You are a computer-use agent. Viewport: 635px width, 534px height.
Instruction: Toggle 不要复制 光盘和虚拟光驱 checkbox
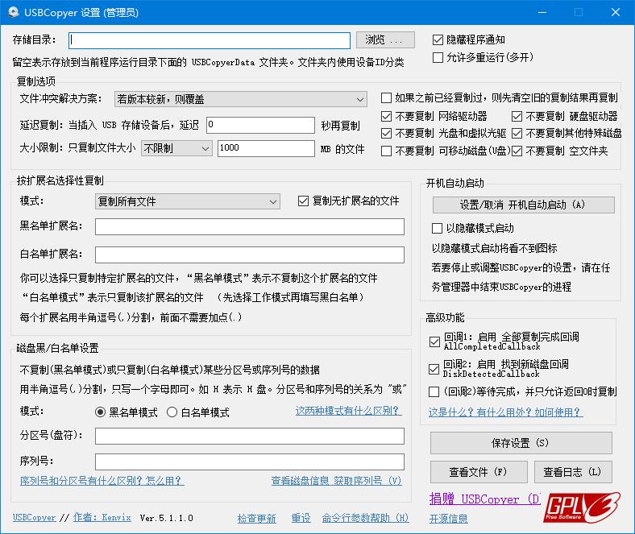386,133
